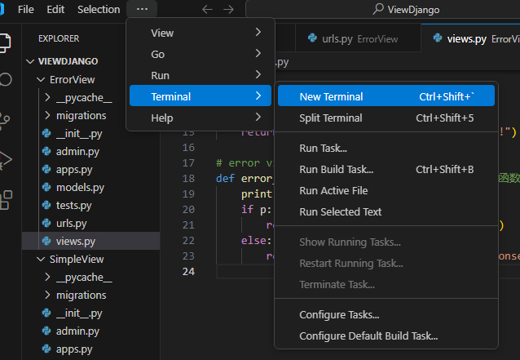Click the Go Forward arrow
This screenshot has width=520, height=360.
(x=228, y=9)
